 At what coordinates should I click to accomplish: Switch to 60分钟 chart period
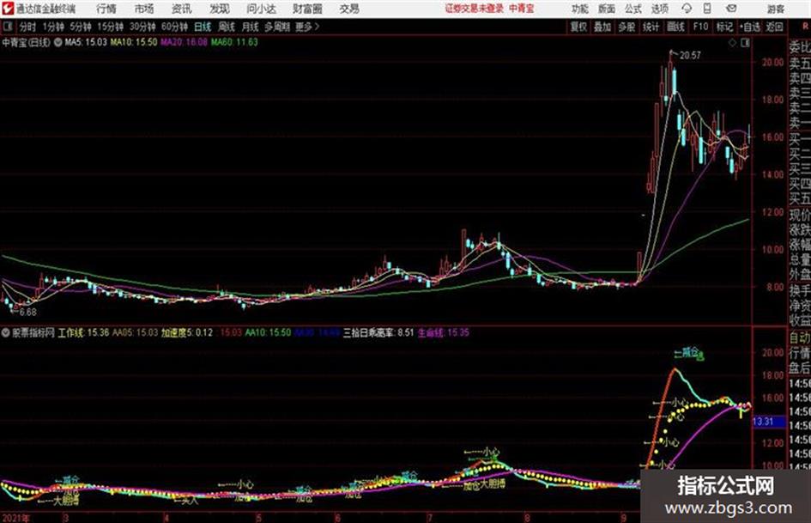coord(174,27)
